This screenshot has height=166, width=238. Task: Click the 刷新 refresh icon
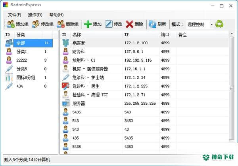[152, 24]
